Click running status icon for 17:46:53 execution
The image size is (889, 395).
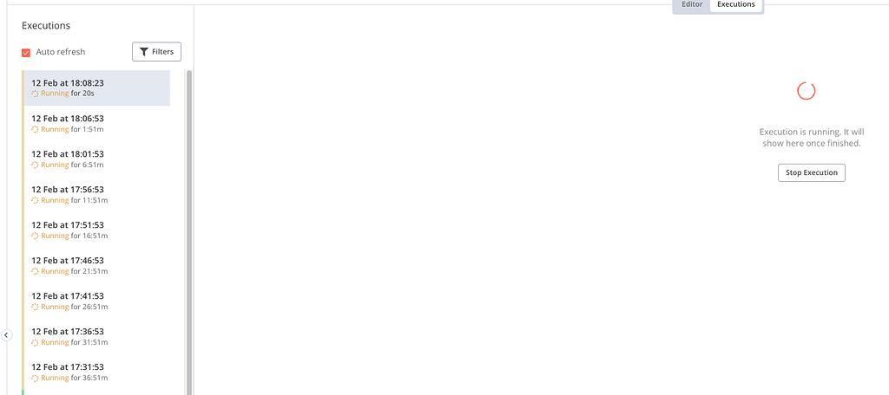click(x=36, y=271)
